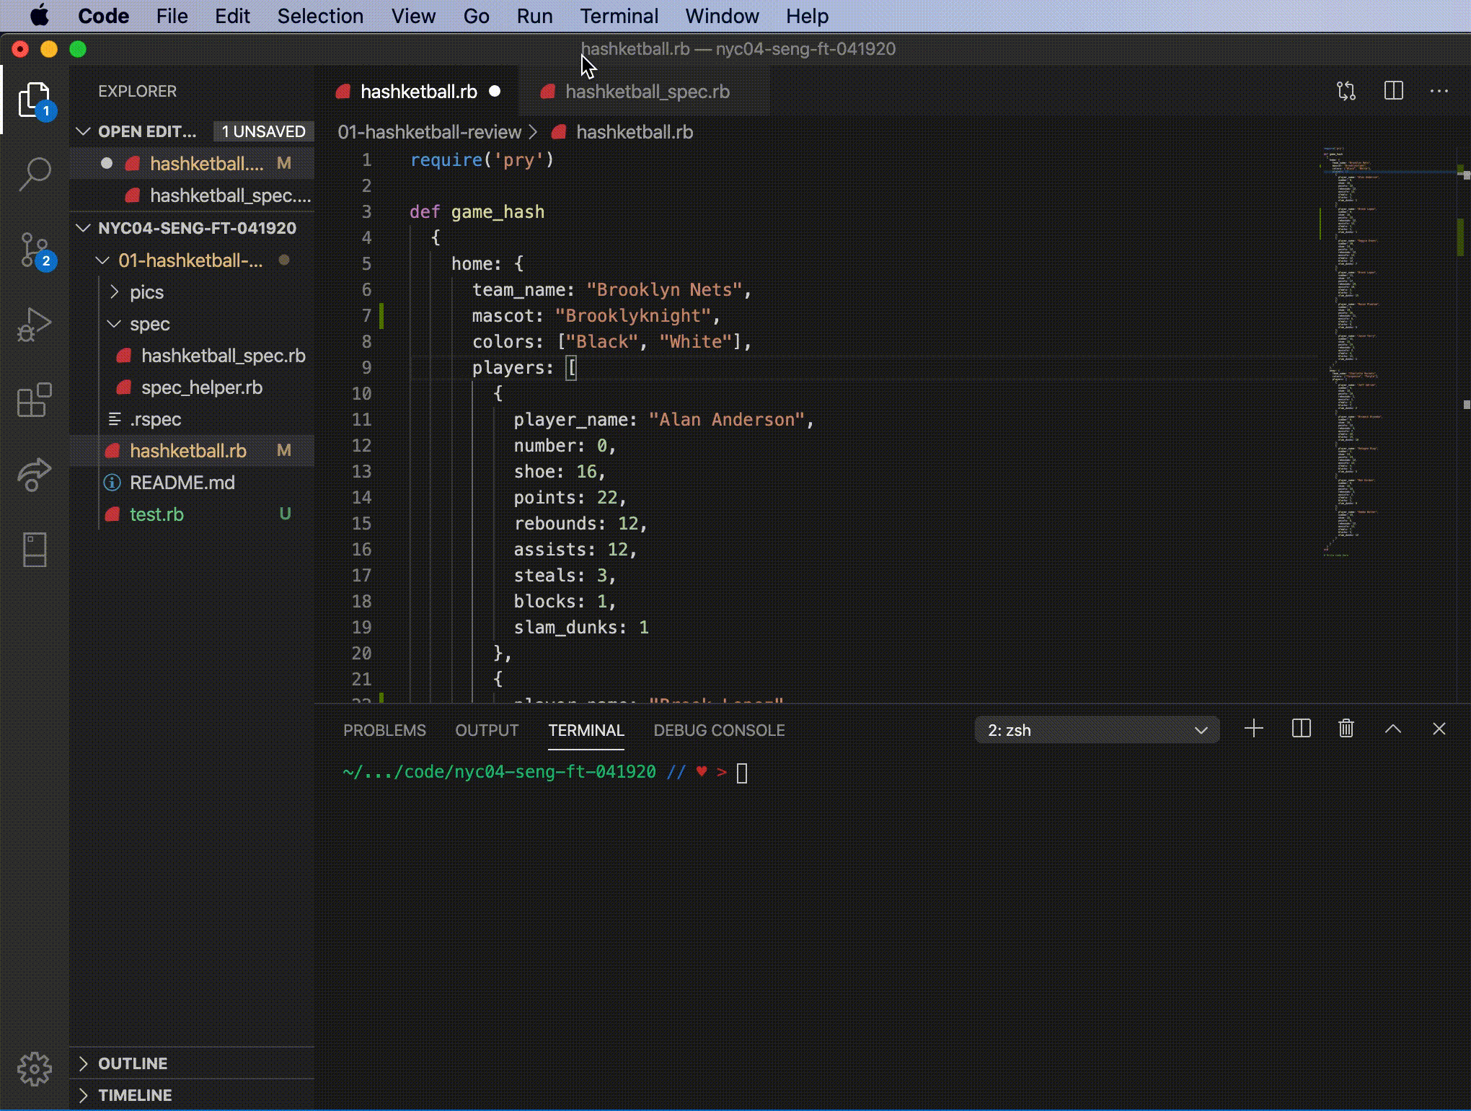Switch to the Problems panel tab
1471x1111 pixels.
(x=384, y=730)
